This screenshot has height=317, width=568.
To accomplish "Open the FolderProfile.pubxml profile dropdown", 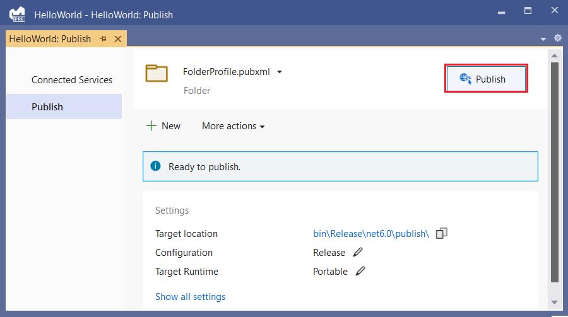I will click(280, 72).
